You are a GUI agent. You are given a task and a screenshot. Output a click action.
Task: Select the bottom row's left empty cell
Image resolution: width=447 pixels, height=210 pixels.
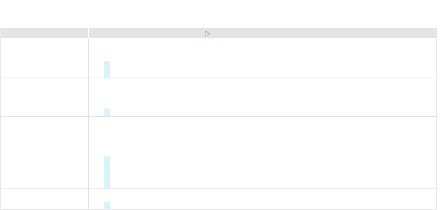[44, 199]
